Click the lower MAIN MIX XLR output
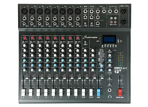Screen dimensions: 148x107 coord(123,22)
